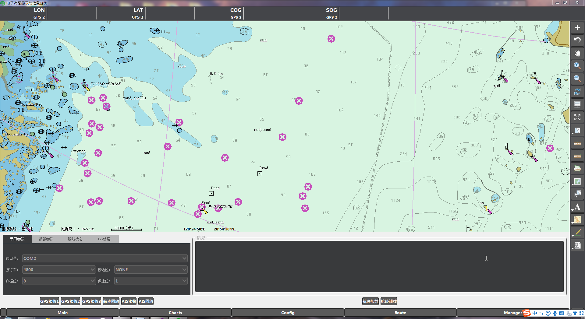
Task: Click the 比例尺 1:1527612 scale text
Action: click(x=77, y=229)
